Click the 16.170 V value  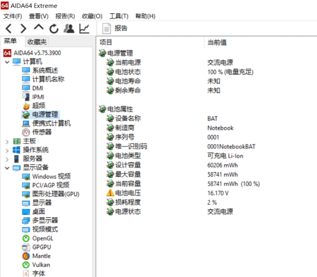coord(218,193)
